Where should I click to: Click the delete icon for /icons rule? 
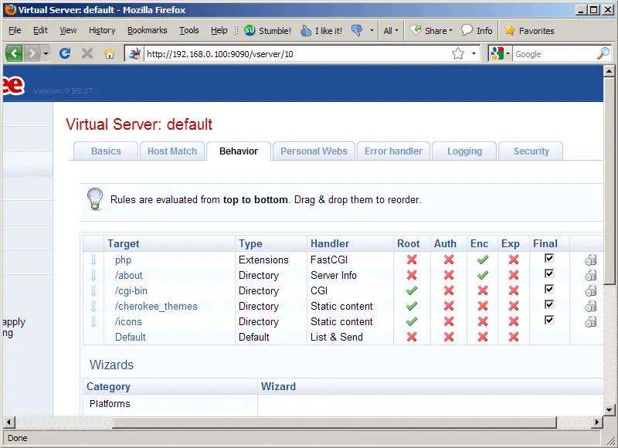[x=590, y=322]
